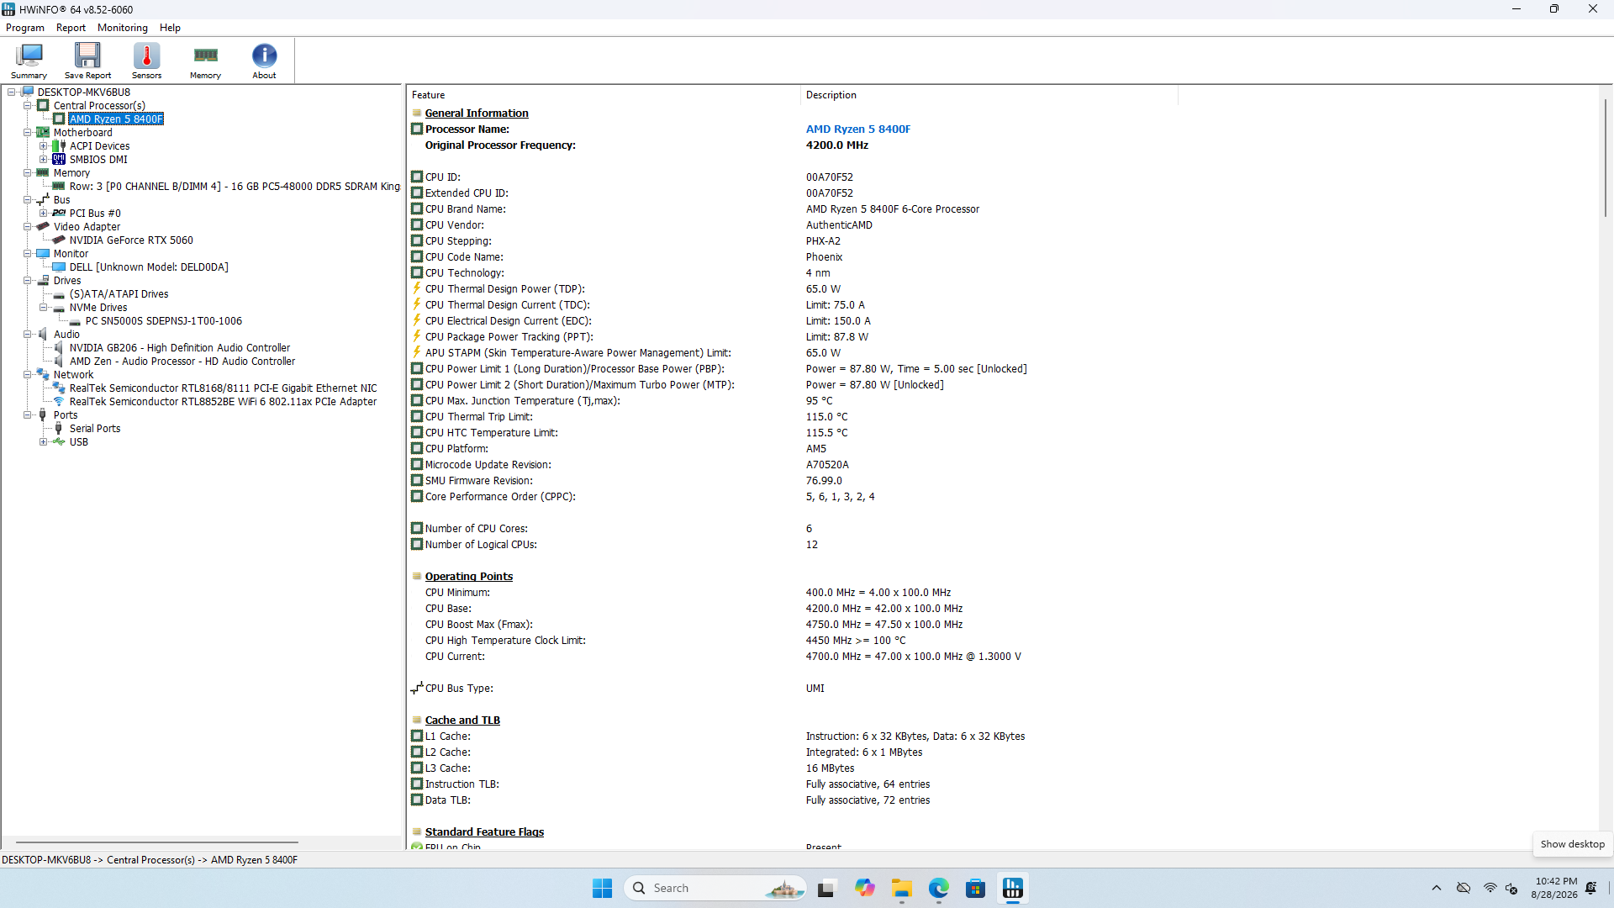Click the HWiNFO taskbar icon
This screenshot has width=1614, height=908.
(x=1013, y=888)
